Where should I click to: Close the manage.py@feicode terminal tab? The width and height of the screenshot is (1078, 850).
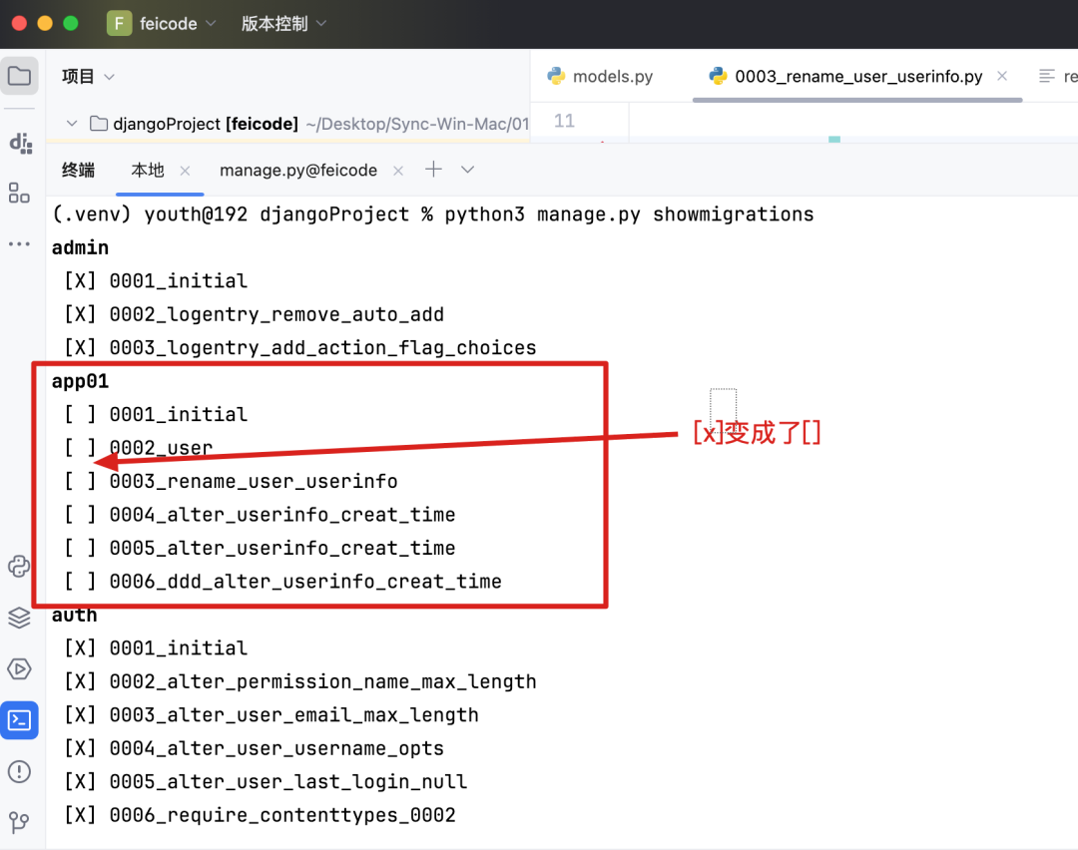(x=398, y=171)
